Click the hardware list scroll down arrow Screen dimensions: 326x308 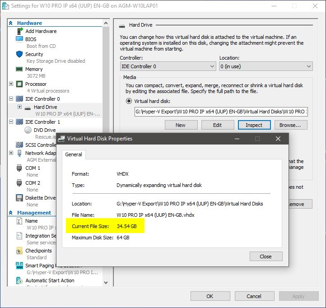pyautogui.click(x=106, y=283)
